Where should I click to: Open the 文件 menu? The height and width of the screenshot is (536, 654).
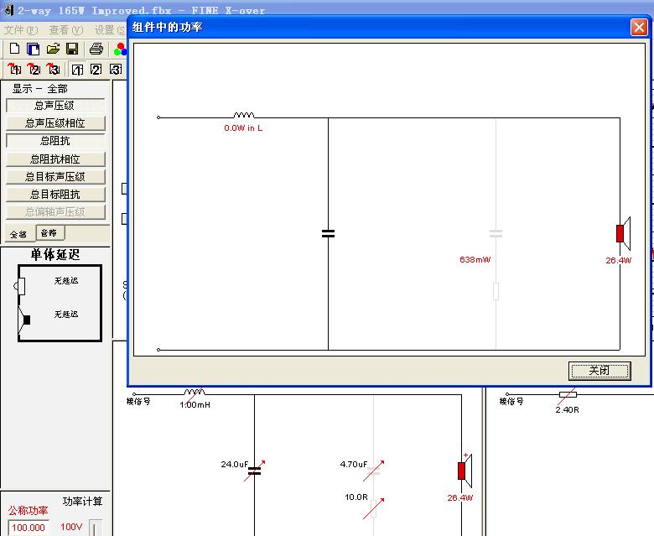20,29
